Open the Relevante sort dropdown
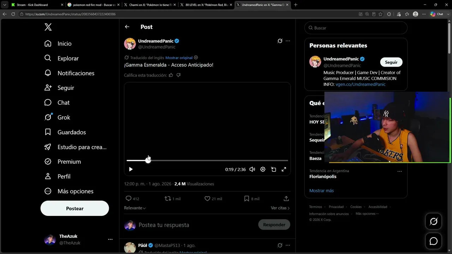Image resolution: width=452 pixels, height=254 pixels. coord(135,208)
